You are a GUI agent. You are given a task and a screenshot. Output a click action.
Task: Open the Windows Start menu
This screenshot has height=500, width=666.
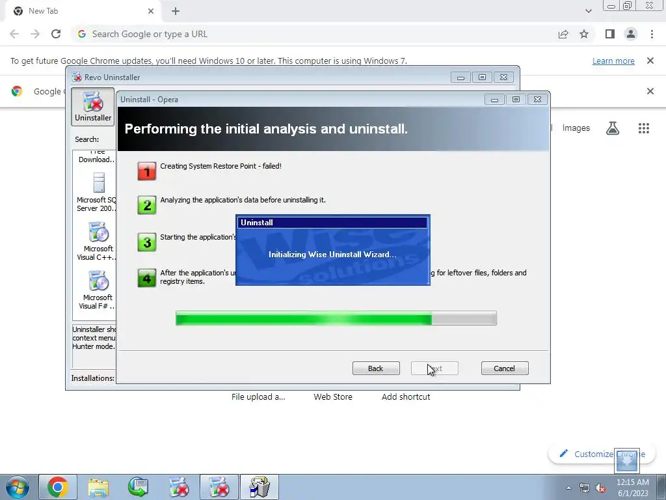(18, 487)
